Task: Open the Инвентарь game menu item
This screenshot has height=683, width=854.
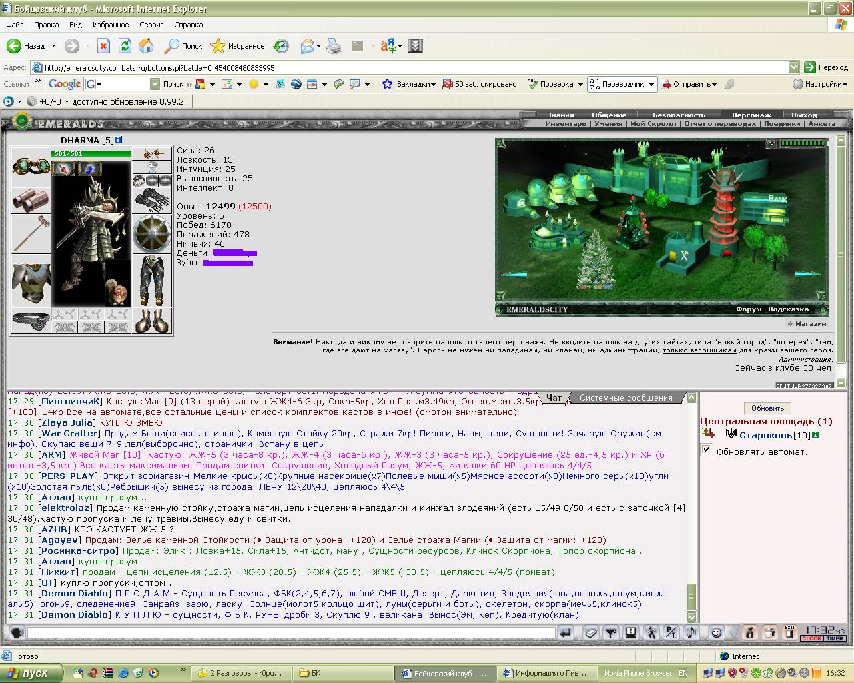Action: coord(566,124)
